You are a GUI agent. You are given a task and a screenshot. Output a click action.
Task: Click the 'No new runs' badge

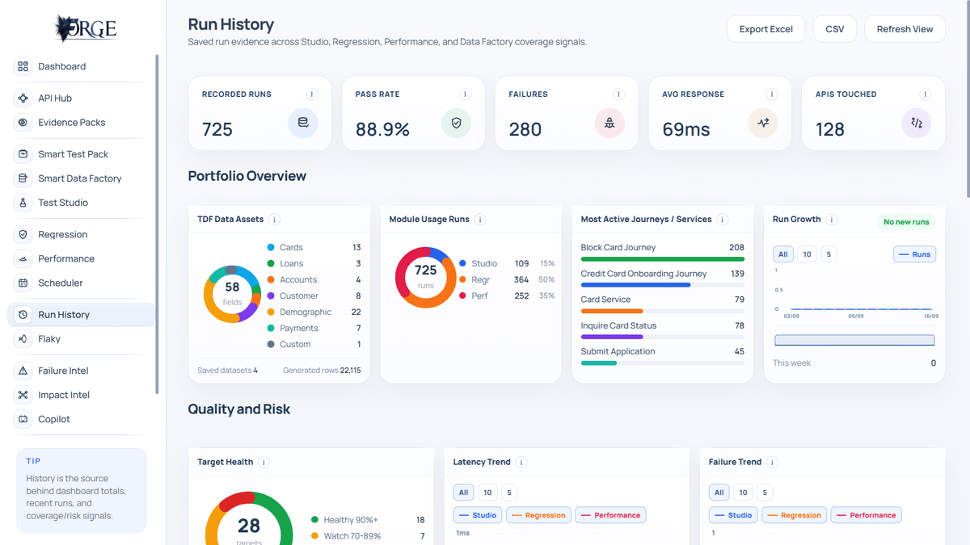(906, 222)
